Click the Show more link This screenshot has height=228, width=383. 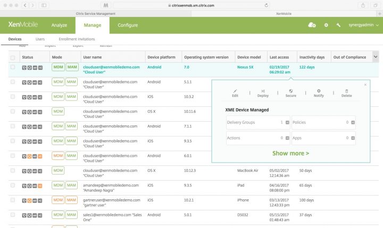pos(290,153)
